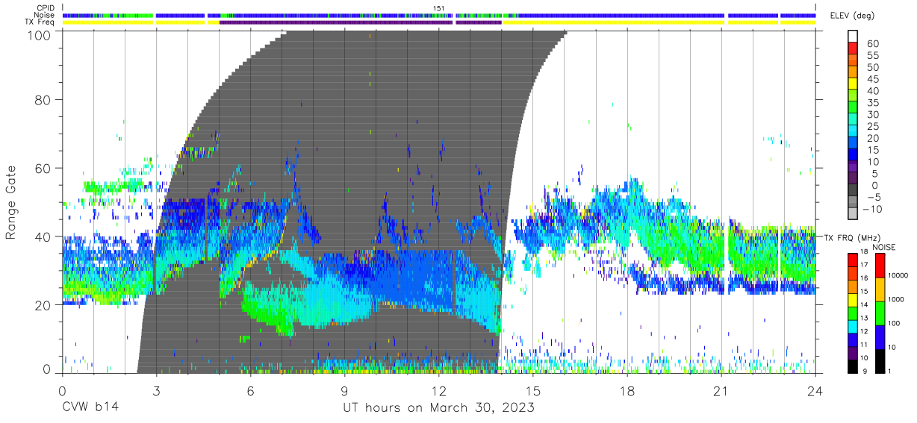This screenshot has width=917, height=423.
Task: Click the 'CPID' row label
Action: click(46, 8)
